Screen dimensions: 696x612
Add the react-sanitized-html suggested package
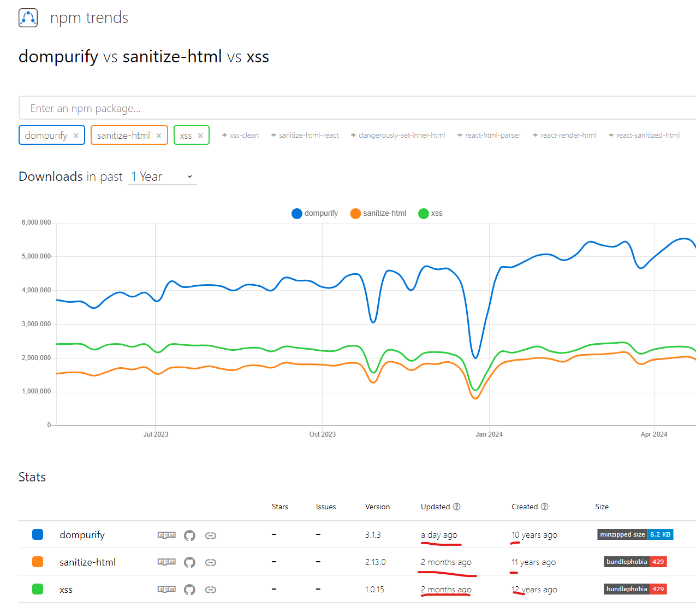pos(644,136)
